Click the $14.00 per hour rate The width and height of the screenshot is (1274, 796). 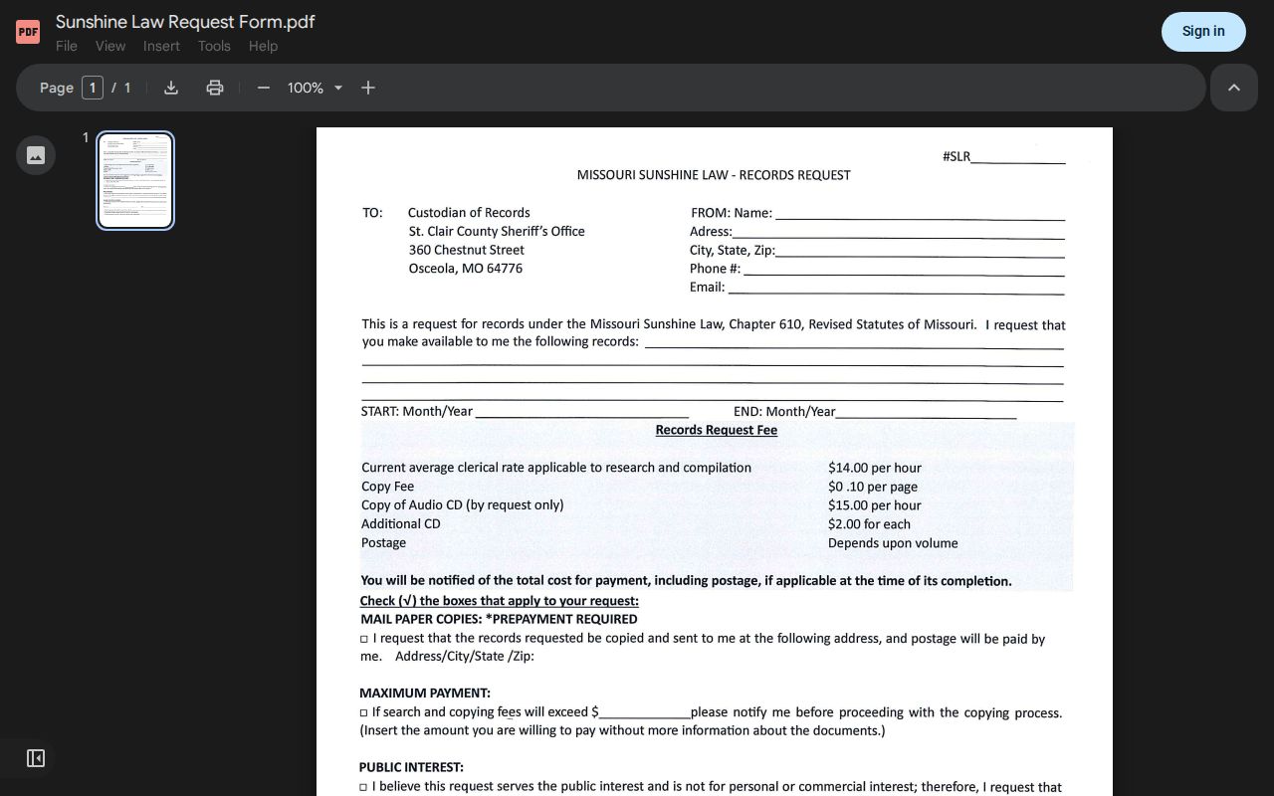(875, 468)
